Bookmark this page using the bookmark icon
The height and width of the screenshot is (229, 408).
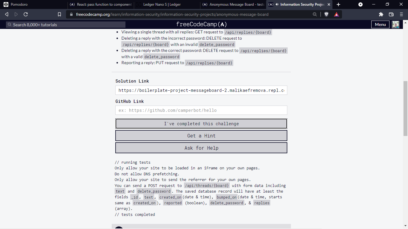[59, 14]
